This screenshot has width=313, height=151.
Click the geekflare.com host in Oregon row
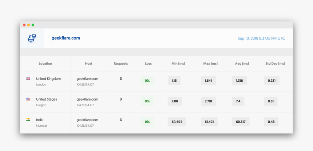point(87,99)
